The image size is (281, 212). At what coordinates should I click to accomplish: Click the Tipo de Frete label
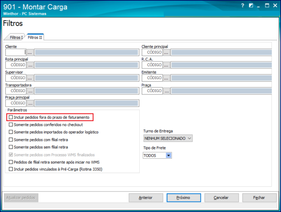point(154,148)
